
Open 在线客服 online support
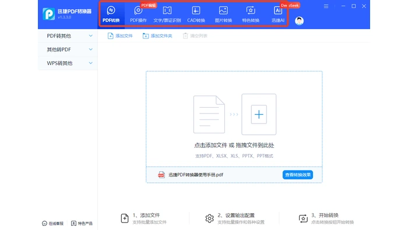click(x=52, y=224)
